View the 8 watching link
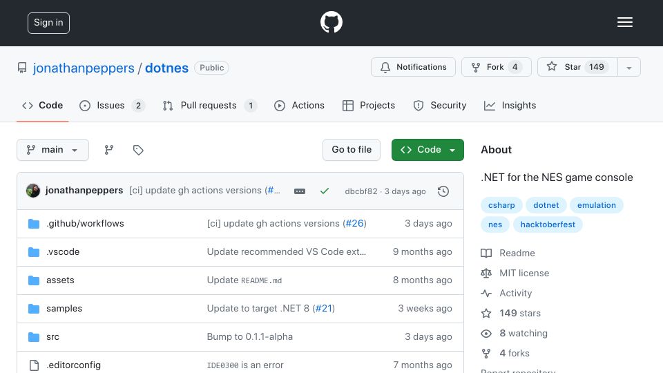This screenshot has width=663, height=373. coord(514,333)
